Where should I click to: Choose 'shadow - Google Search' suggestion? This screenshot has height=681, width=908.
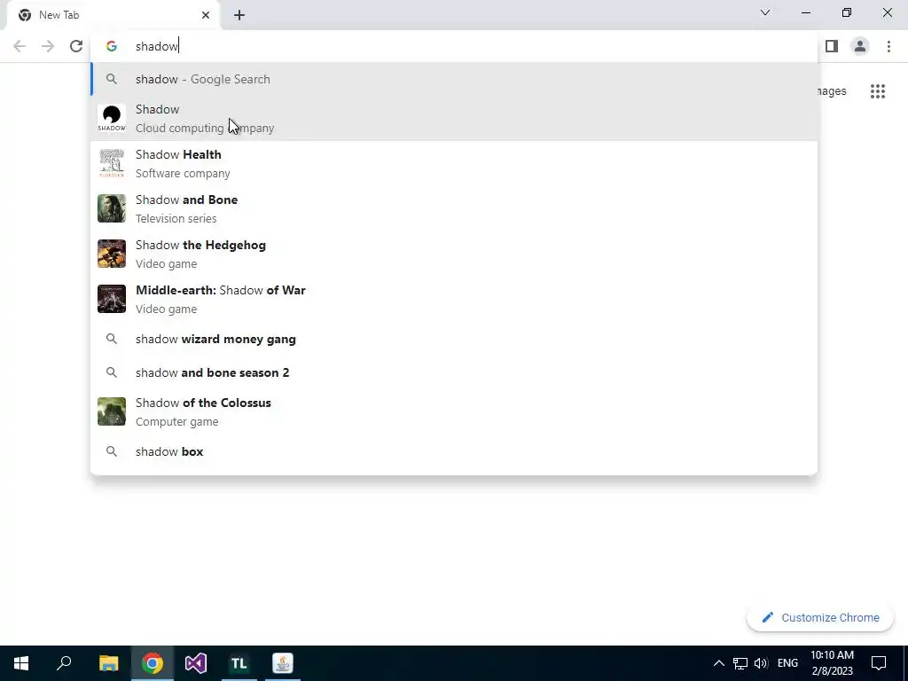click(x=454, y=79)
